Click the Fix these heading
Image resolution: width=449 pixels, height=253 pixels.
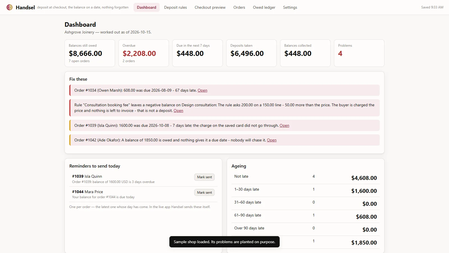pyautogui.click(x=78, y=79)
